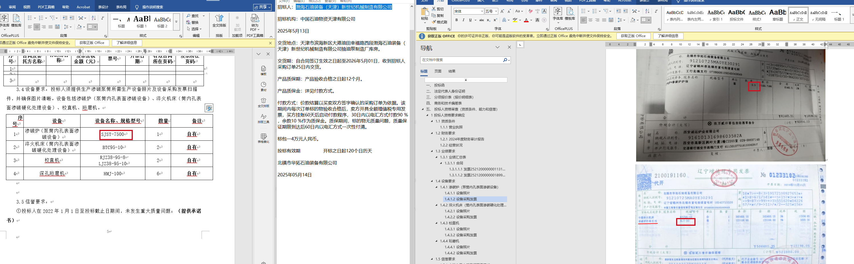Click 获取正版 Office in right window

click(x=633, y=36)
